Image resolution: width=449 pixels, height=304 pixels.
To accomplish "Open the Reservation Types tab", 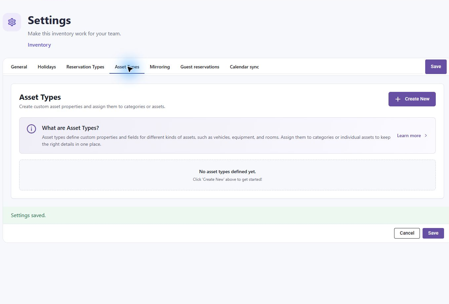I will pos(85,67).
